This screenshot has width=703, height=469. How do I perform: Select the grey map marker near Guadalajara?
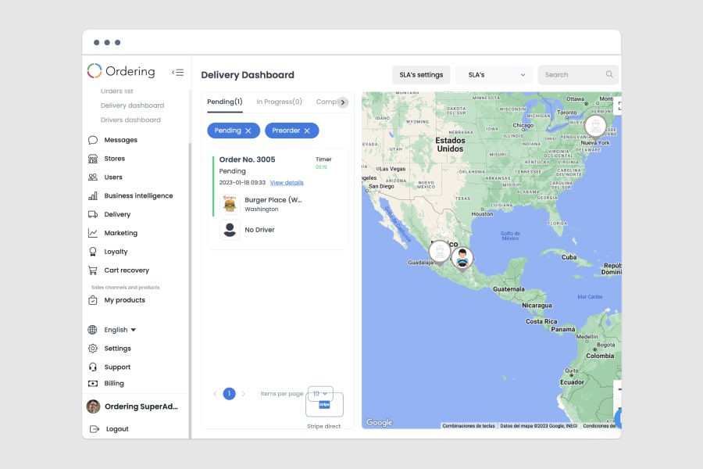coord(440,252)
